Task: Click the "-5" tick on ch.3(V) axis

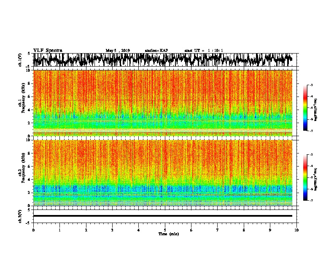Action: coord(28,223)
